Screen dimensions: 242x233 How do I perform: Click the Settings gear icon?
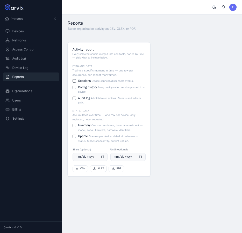8,118
